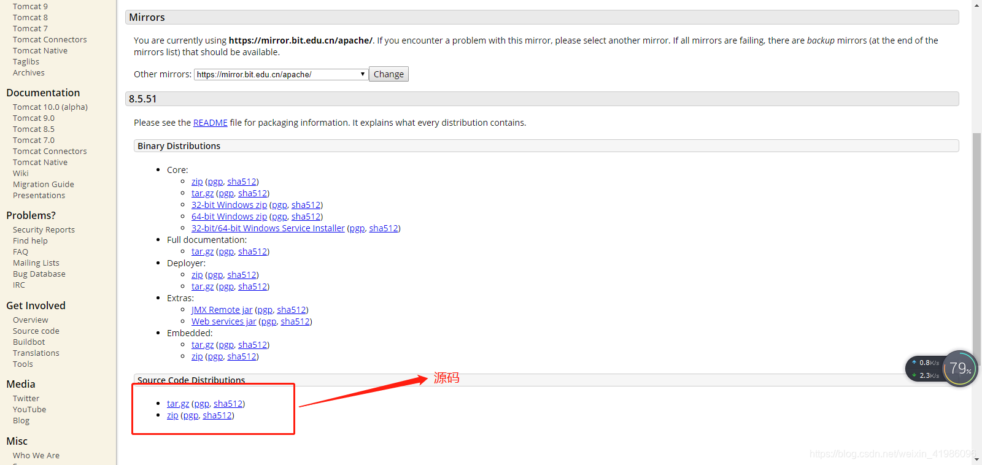This screenshot has width=982, height=465.
Task: Click the scrollbar down arrow
Action: point(976,459)
